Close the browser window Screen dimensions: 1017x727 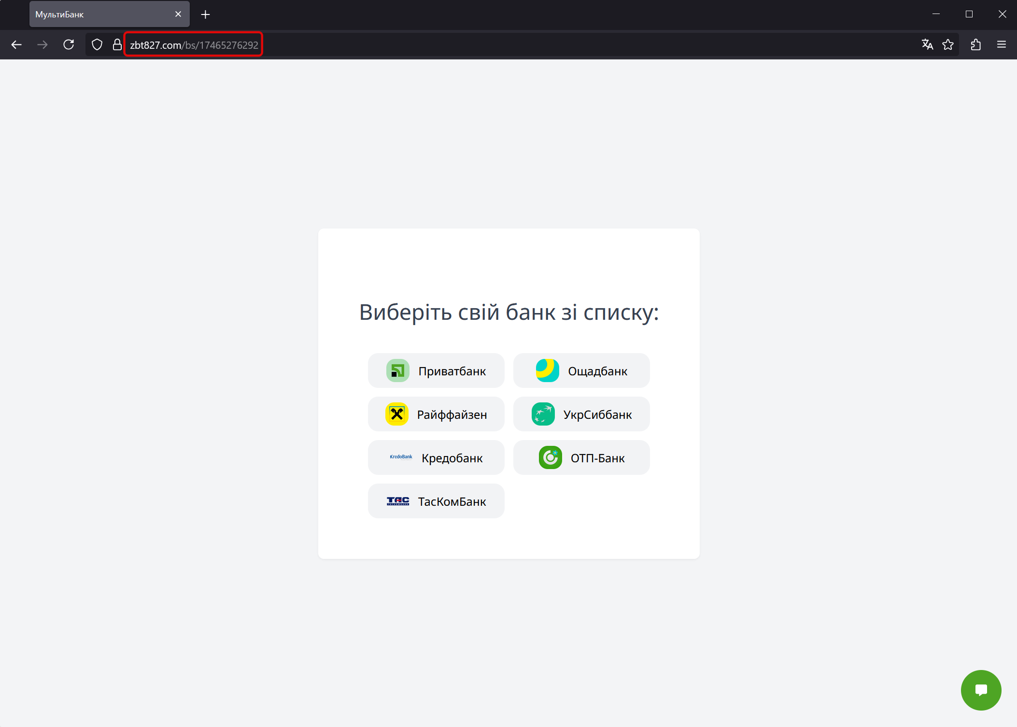(1002, 14)
